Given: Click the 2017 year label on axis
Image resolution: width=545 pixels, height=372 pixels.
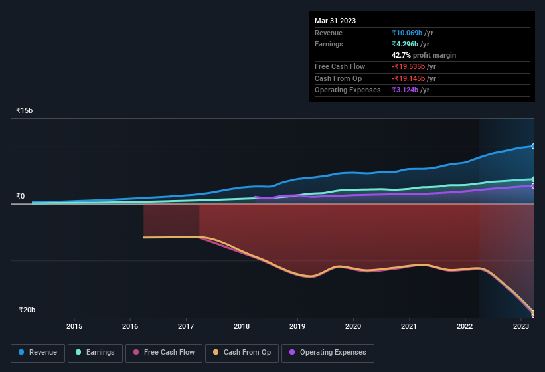Looking at the screenshot, I should point(186,326).
